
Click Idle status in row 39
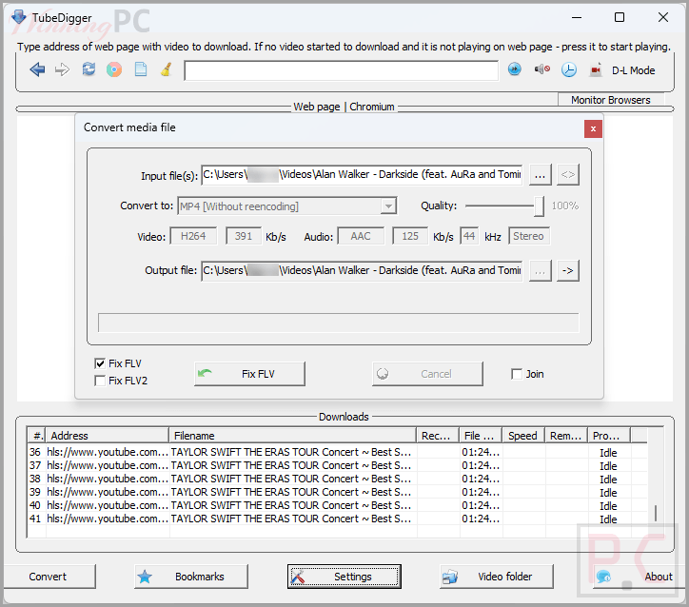point(609,493)
